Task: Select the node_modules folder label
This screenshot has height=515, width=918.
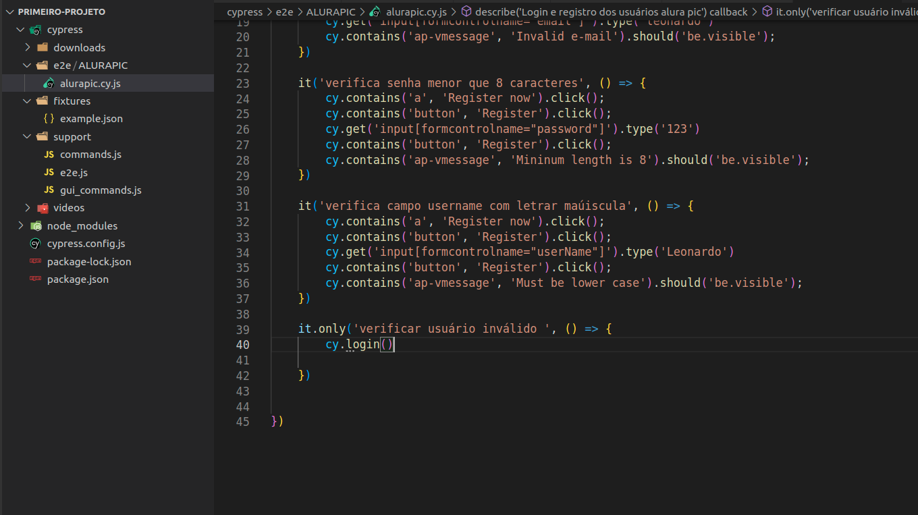Action: click(x=82, y=225)
